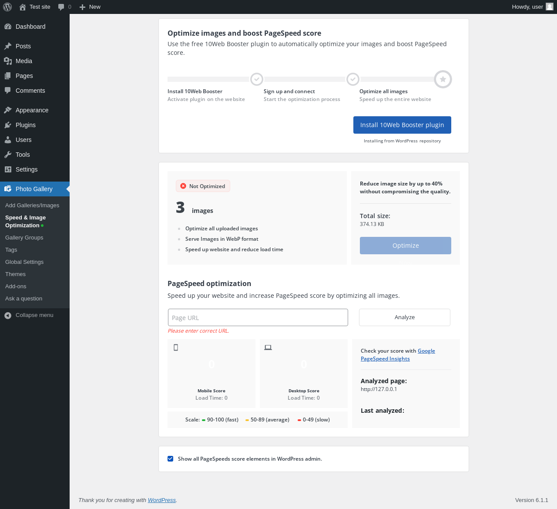The height and width of the screenshot is (509, 557).
Task: Open the Plugins menu
Action: [x=35, y=125]
